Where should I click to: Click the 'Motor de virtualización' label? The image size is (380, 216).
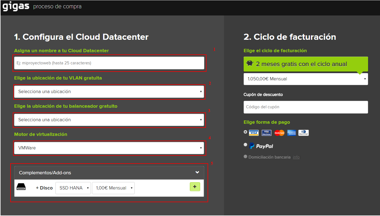[41, 134]
